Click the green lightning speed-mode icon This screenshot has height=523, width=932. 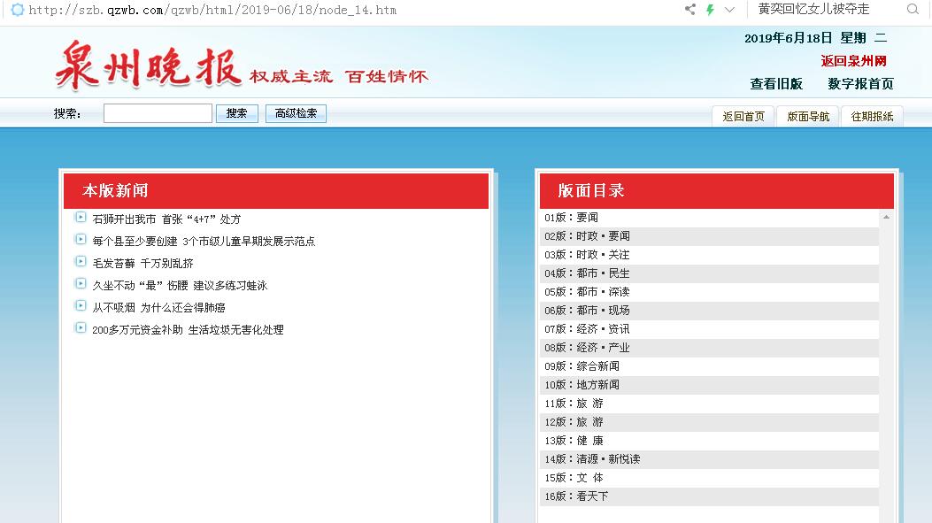(710, 10)
